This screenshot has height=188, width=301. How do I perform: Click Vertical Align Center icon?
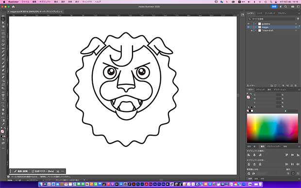click(292, 155)
